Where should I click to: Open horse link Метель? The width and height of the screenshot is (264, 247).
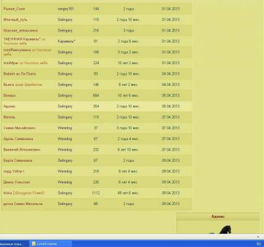(9, 117)
